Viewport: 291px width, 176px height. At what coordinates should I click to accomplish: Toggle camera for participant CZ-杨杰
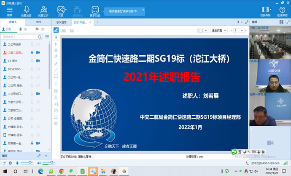(x=38, y=61)
